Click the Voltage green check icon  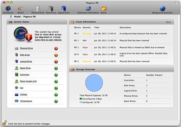coord(56,95)
